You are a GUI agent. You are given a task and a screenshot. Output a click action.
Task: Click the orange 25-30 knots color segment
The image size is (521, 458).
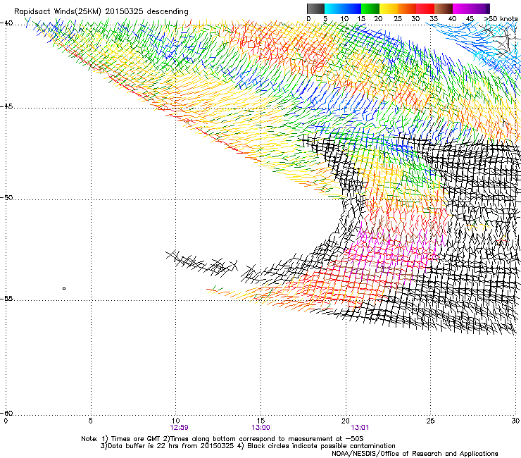click(407, 8)
